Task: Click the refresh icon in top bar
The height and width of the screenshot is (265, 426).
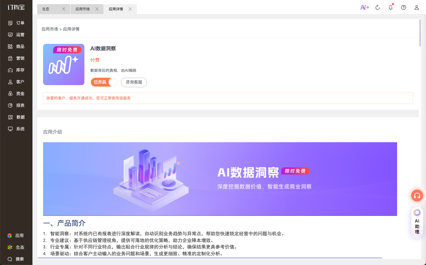Action: (x=378, y=7)
